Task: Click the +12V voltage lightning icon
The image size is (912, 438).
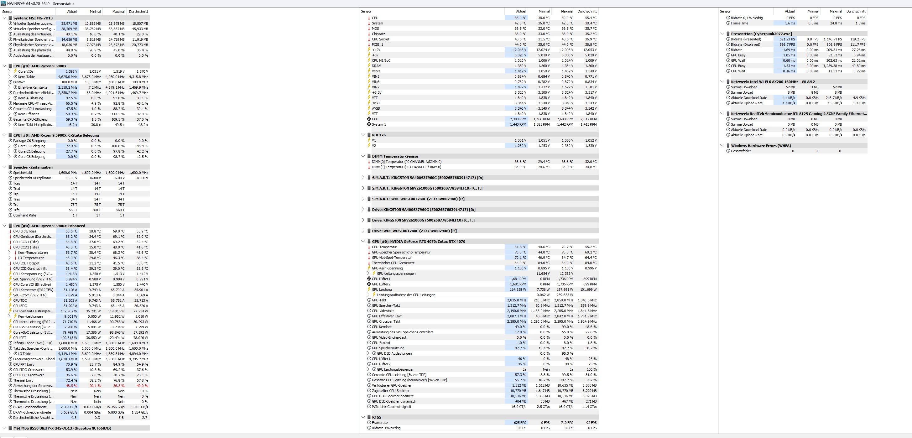Action: pyautogui.click(x=369, y=50)
